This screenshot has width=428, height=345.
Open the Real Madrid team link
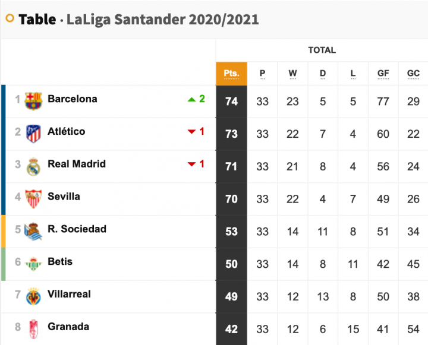tap(77, 164)
